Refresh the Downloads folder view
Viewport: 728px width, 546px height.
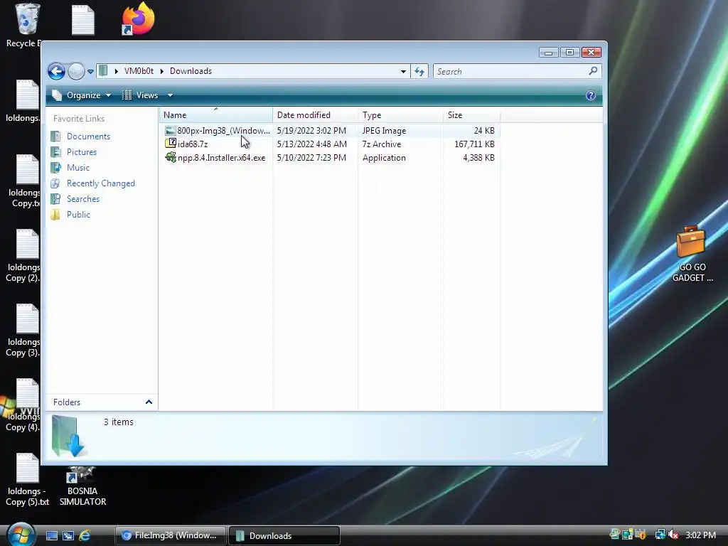click(419, 72)
